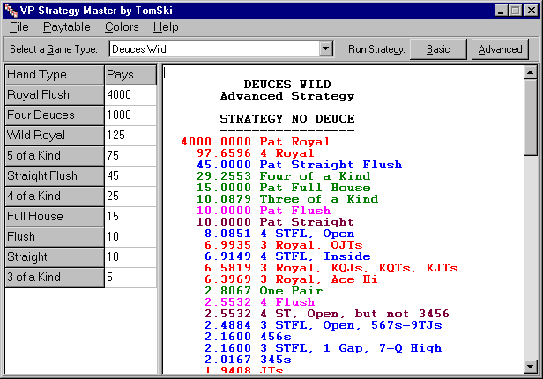Viewport: 543px width, 379px height.
Task: Click the 'Three of a Kind' strategy line
Action: coord(287,199)
